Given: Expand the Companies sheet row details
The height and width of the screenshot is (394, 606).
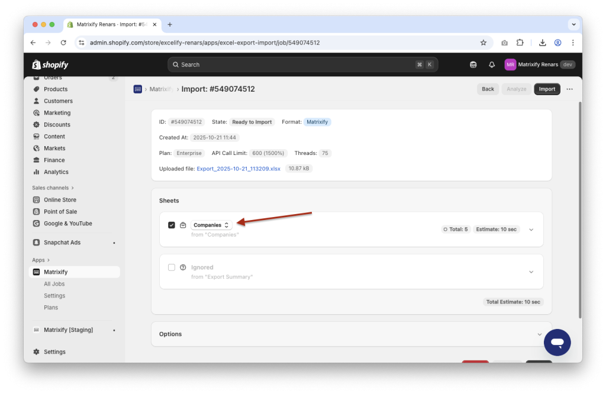Looking at the screenshot, I should tap(531, 228).
